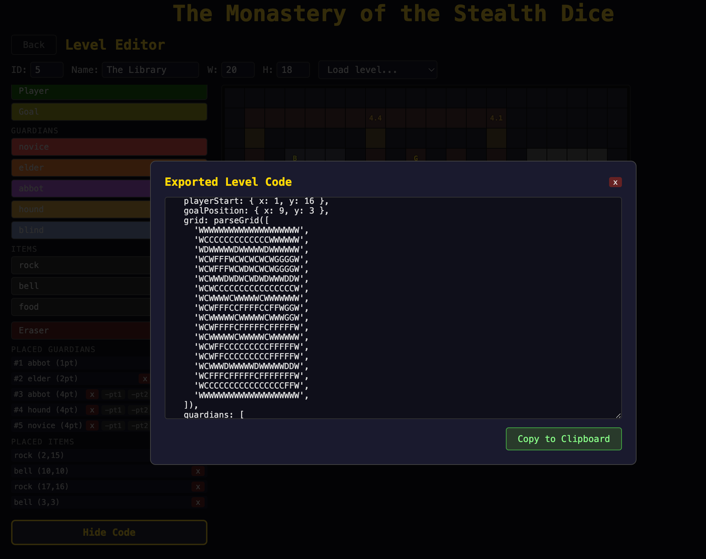Remove pt2 from #5 novice
The width and height of the screenshot is (706, 559).
[139, 426]
